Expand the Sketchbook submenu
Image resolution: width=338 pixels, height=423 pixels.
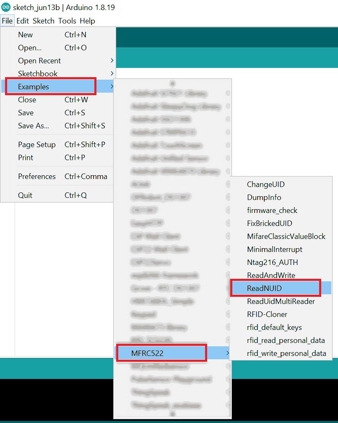[x=38, y=74]
